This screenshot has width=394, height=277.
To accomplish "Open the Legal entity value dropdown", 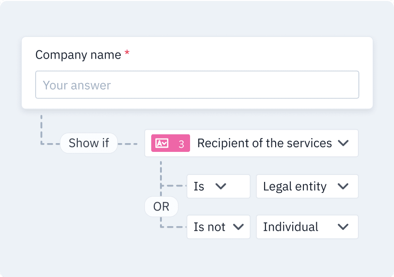I will tap(307, 187).
